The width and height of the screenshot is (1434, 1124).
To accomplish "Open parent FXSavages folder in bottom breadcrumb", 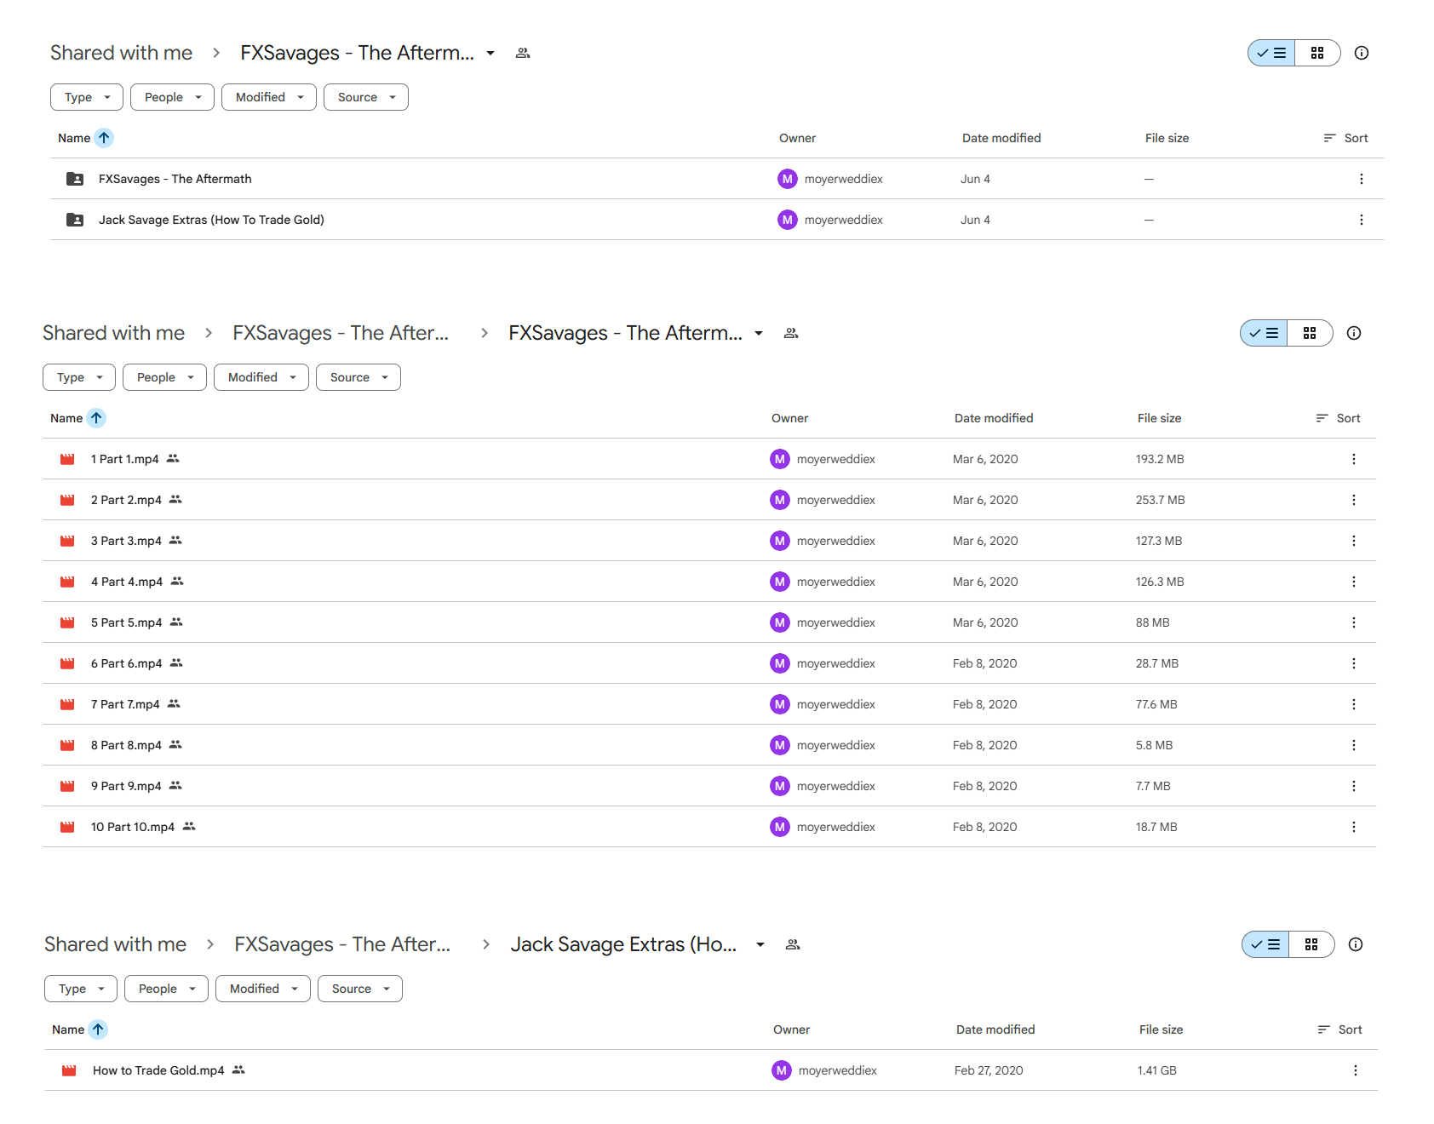I will [342, 944].
